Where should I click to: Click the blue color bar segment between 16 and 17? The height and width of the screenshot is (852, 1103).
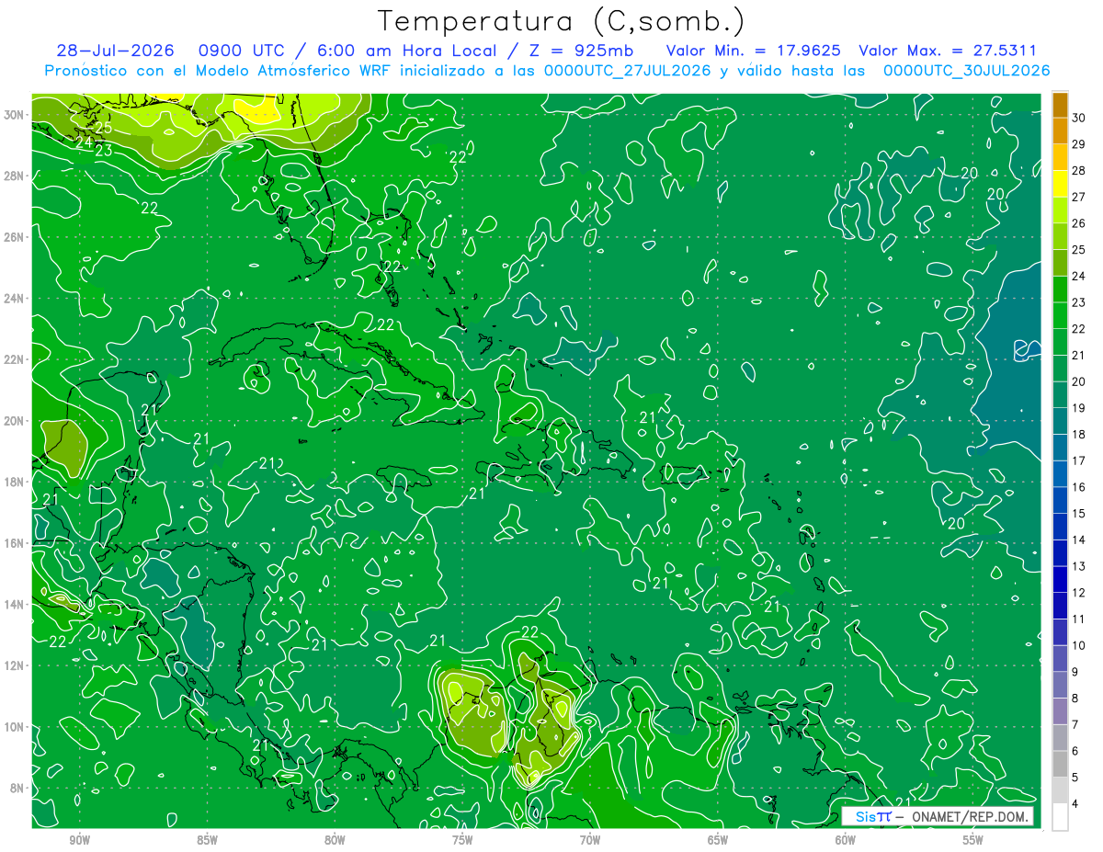coord(1060,474)
